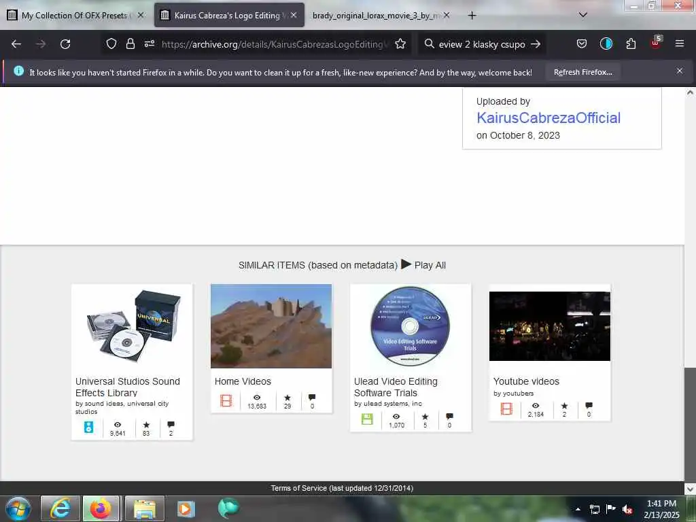Open Universal Studios Sound Effects Library thumbnail

point(132,327)
